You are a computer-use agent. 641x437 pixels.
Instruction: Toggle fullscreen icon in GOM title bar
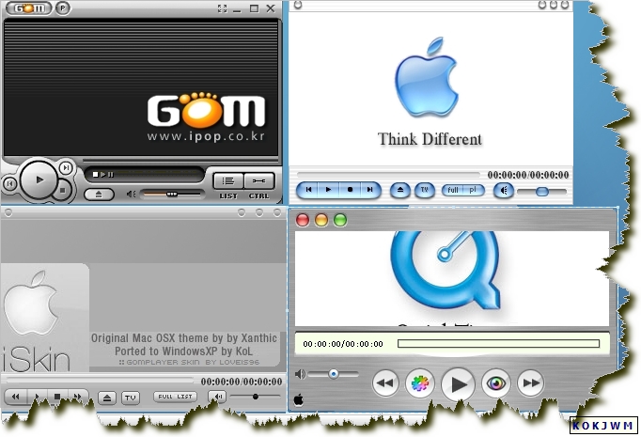(222, 8)
